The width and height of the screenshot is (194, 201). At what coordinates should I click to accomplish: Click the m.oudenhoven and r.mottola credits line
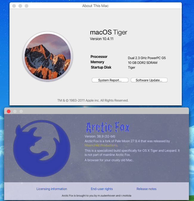(x=97, y=196)
